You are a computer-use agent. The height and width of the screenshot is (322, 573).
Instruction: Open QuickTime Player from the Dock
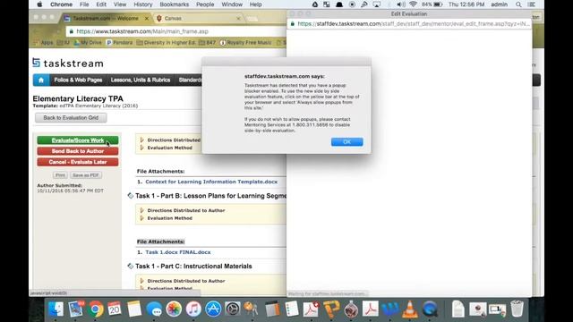click(430, 309)
